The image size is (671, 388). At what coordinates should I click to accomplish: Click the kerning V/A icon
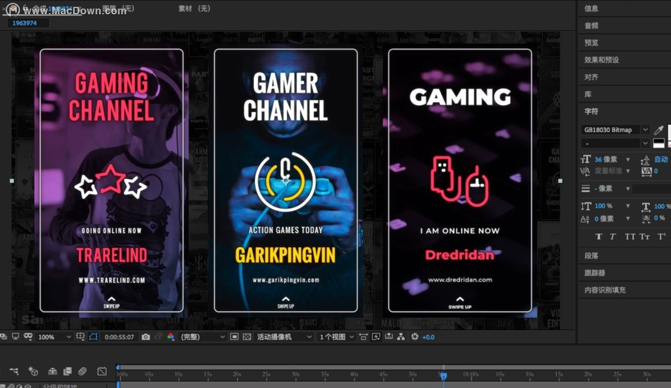tap(585, 171)
